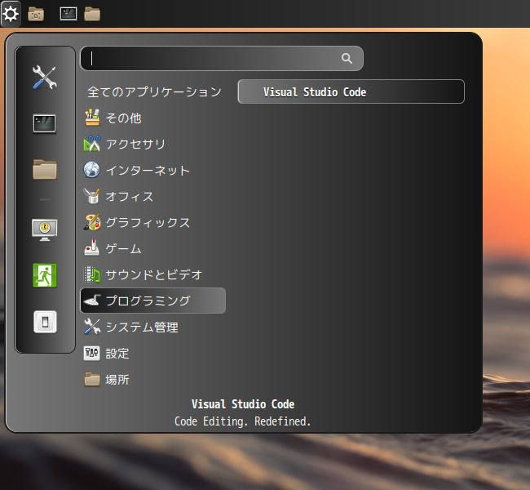Image resolution: width=530 pixels, height=490 pixels.
Task: Open the オフィス category
Action: click(153, 196)
